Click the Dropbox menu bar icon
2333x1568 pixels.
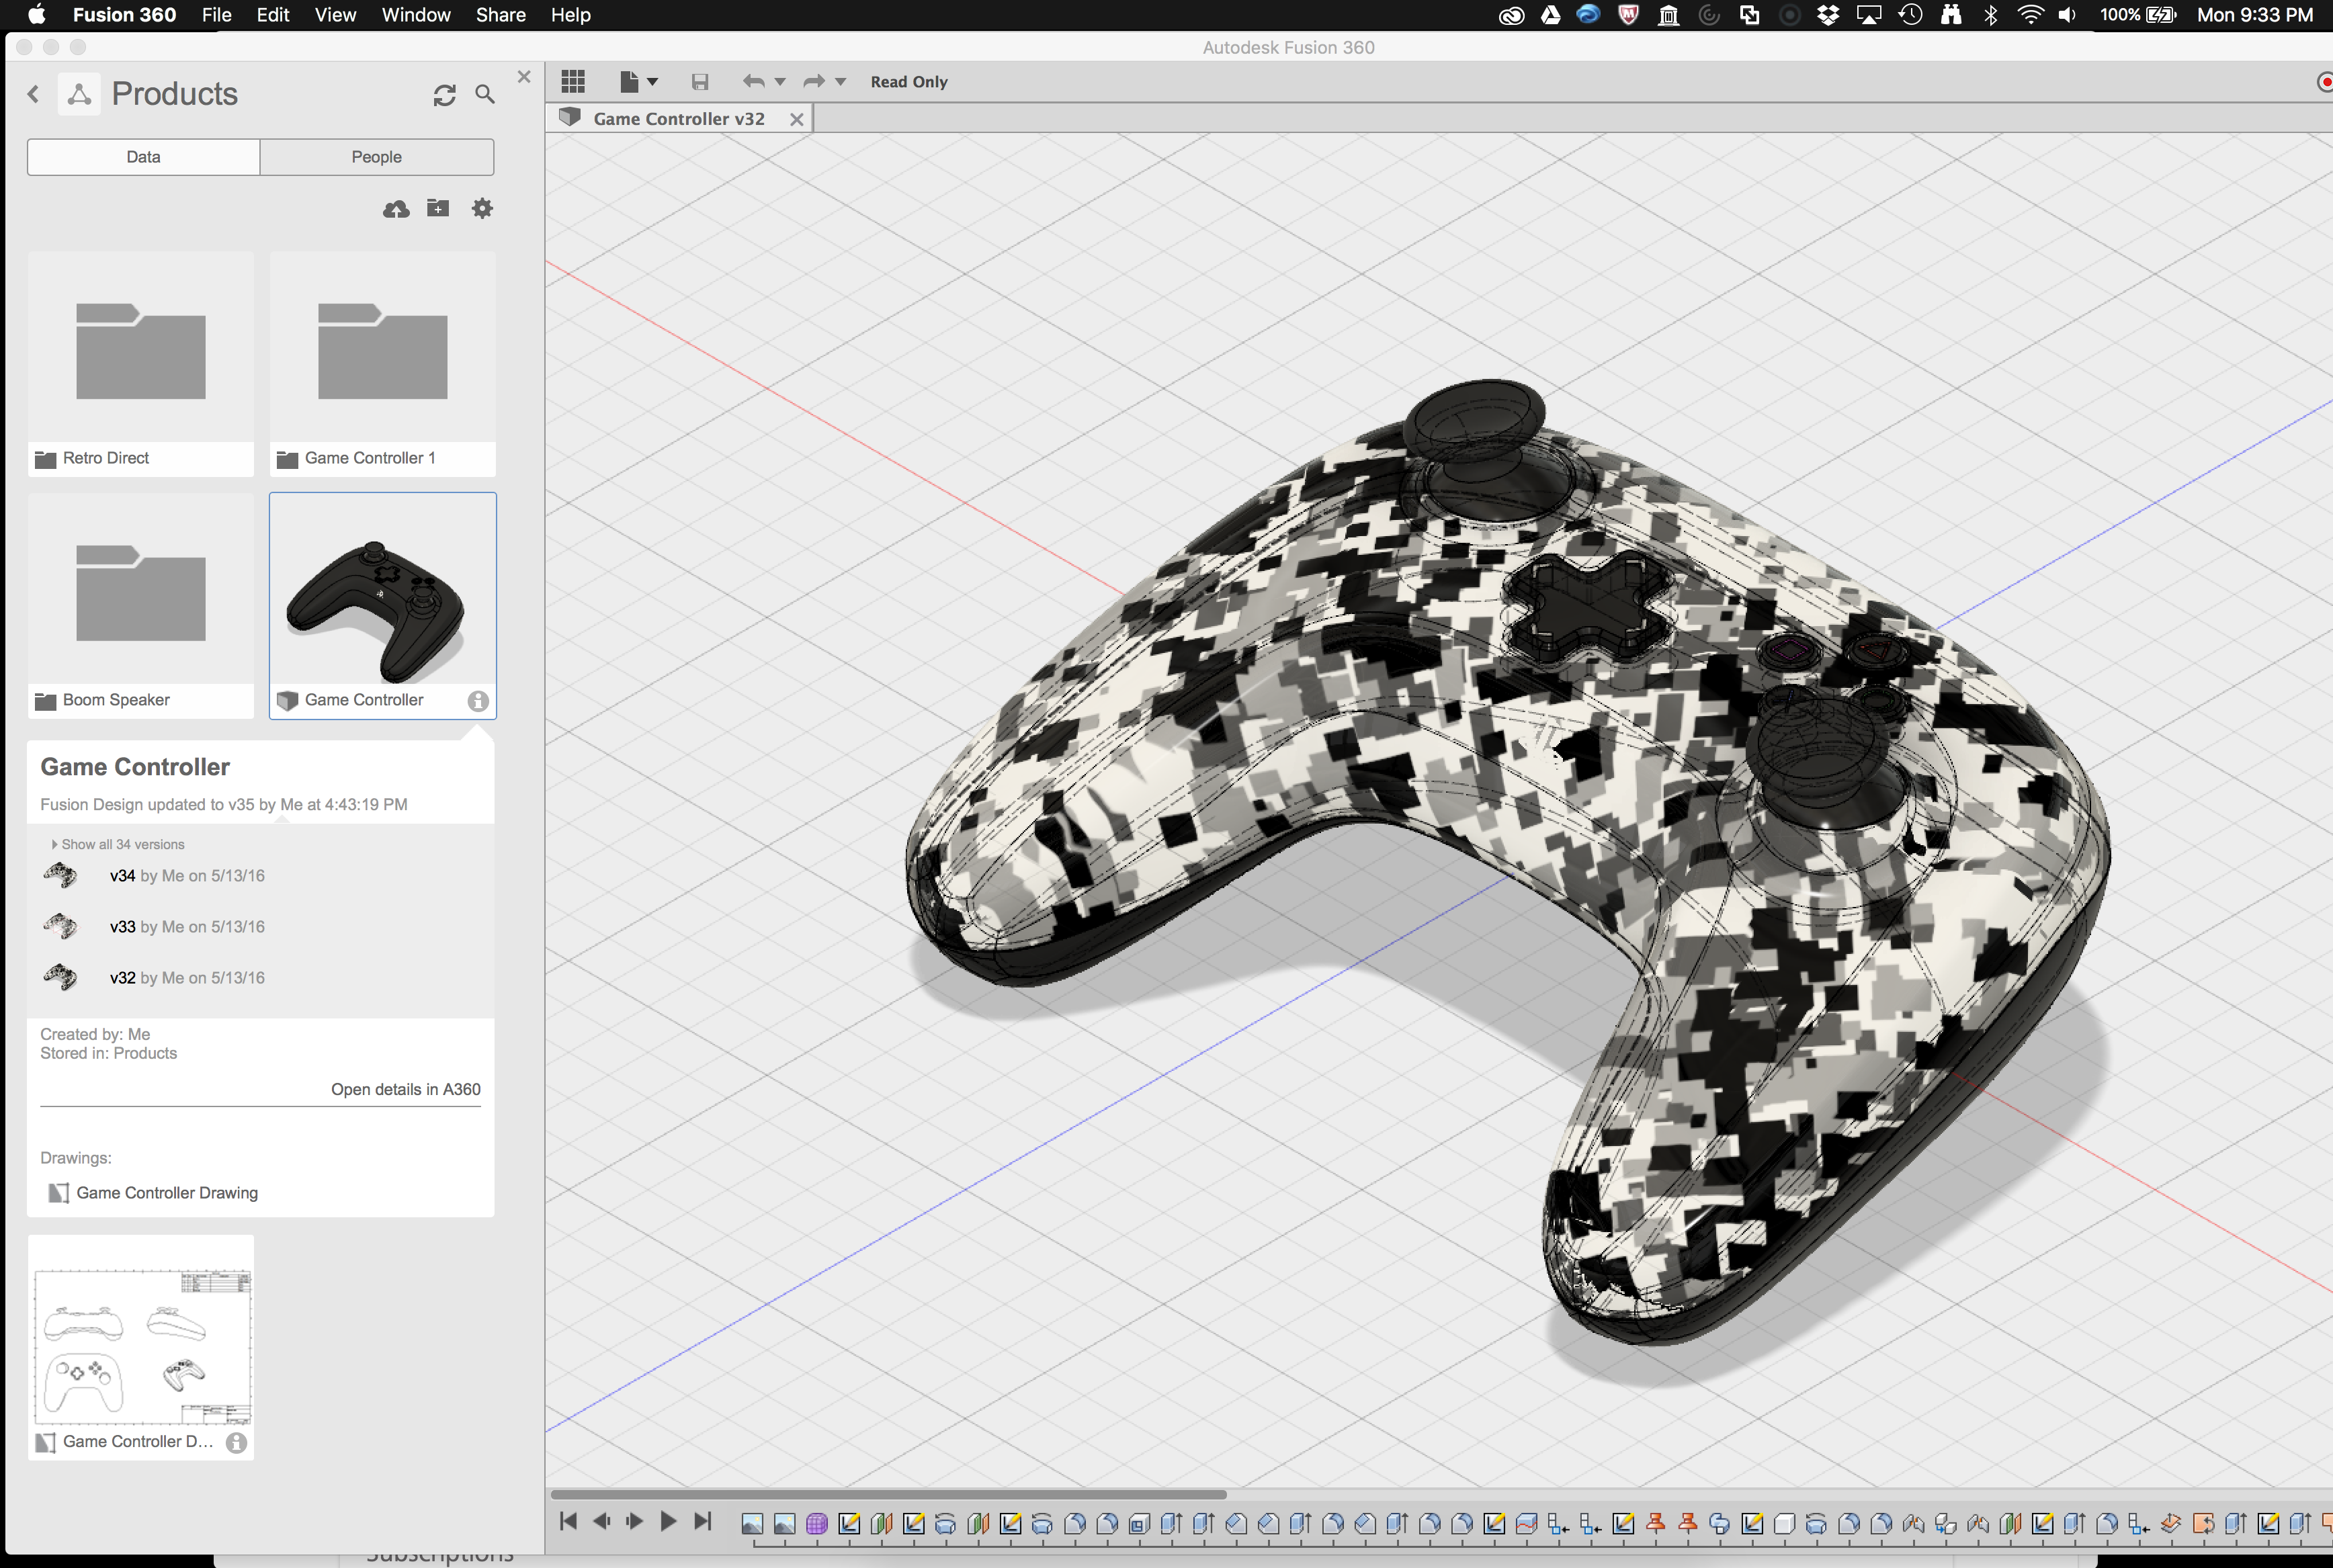pyautogui.click(x=1829, y=15)
